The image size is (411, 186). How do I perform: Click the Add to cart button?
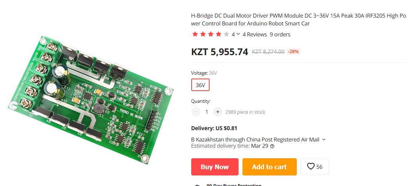(x=269, y=166)
